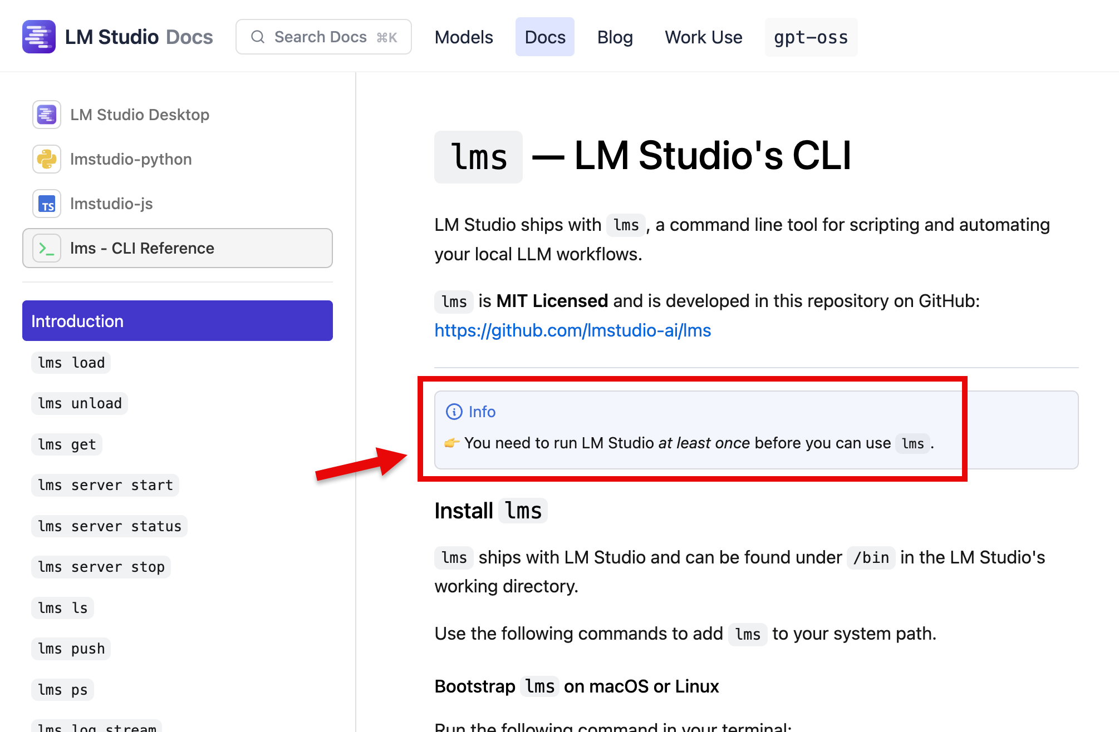Image resolution: width=1119 pixels, height=732 pixels.
Task: Open the lms ls documentation
Action: click(x=62, y=608)
